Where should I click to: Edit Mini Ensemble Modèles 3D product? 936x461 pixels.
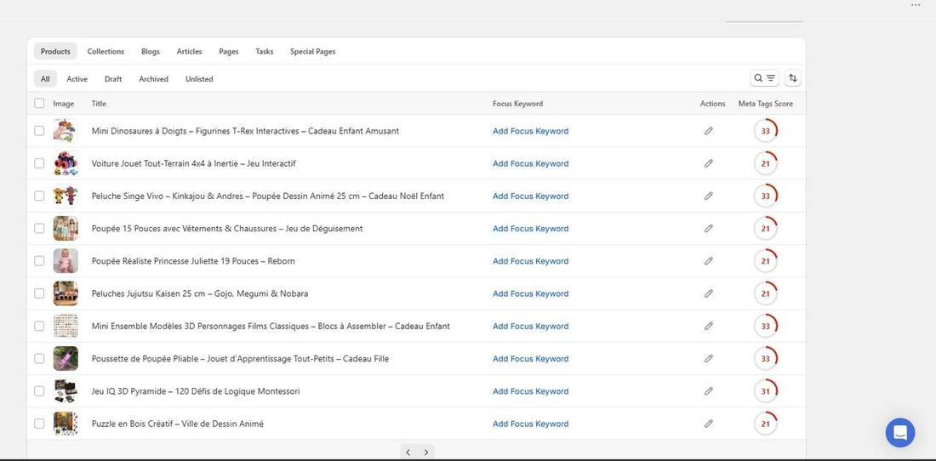click(x=709, y=326)
